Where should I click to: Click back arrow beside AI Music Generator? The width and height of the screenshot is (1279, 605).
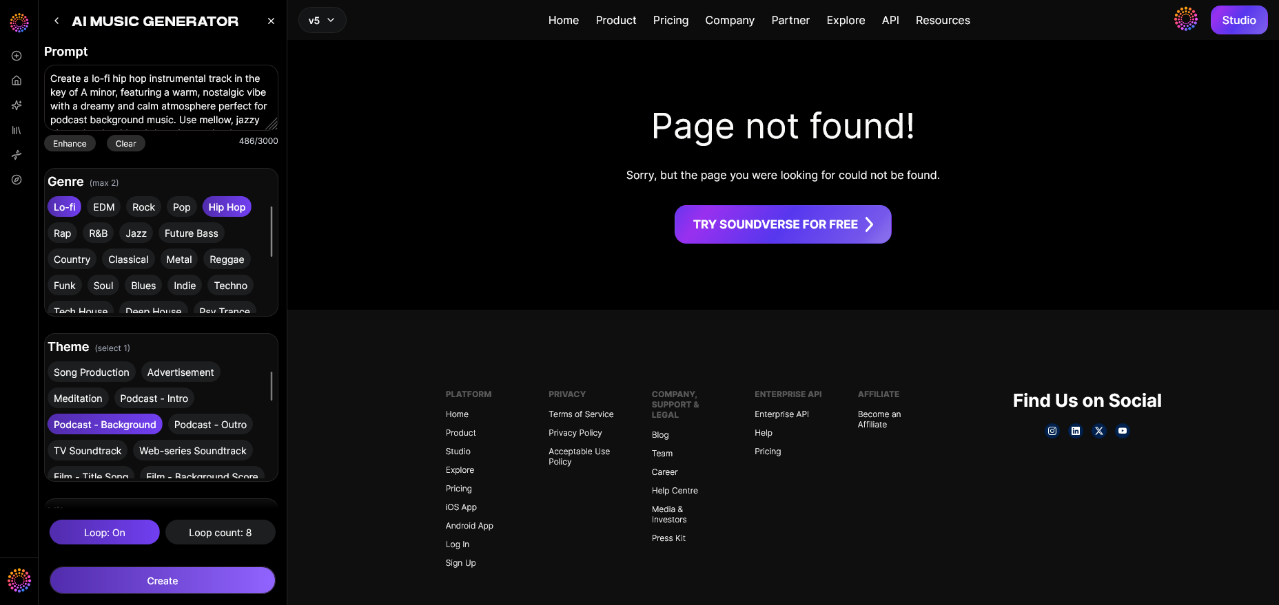[x=57, y=21]
